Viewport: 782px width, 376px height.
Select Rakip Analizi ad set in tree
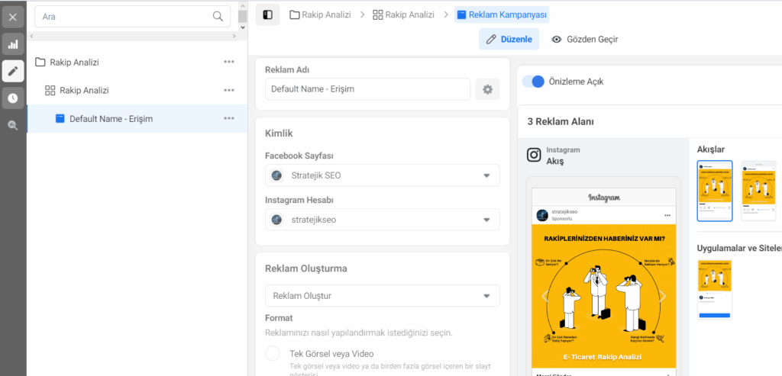point(84,90)
